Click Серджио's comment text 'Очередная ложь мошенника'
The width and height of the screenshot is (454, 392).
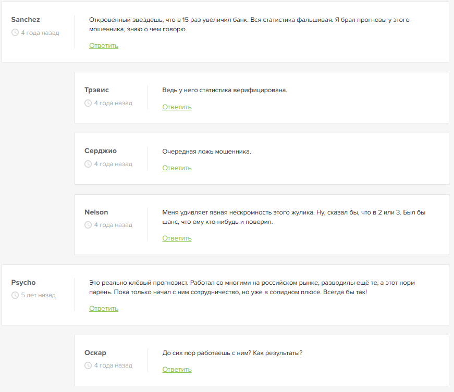coord(206,152)
